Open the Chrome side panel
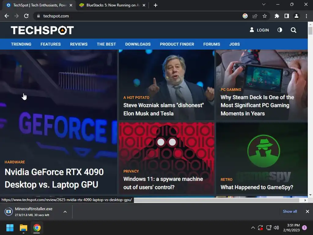This screenshot has height=235, width=313. click(x=287, y=16)
